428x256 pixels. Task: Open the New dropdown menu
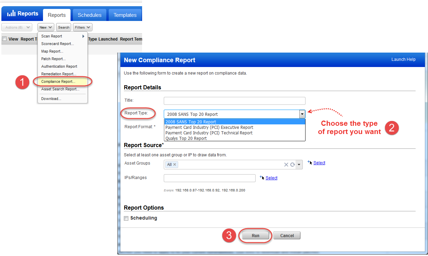[45, 27]
